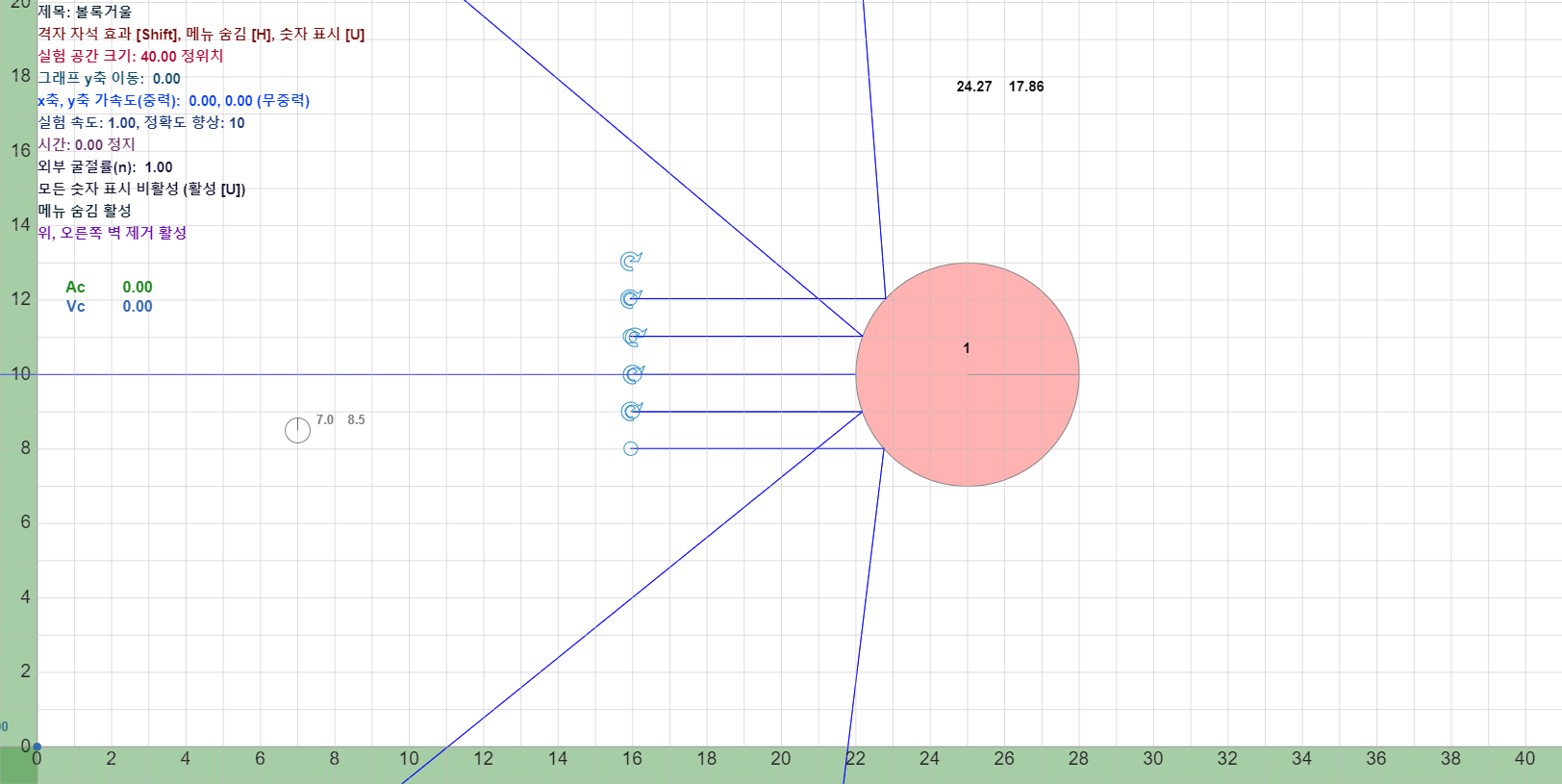The height and width of the screenshot is (784, 1562).
Task: Click the x-axis tick label '22'
Action: click(x=855, y=758)
